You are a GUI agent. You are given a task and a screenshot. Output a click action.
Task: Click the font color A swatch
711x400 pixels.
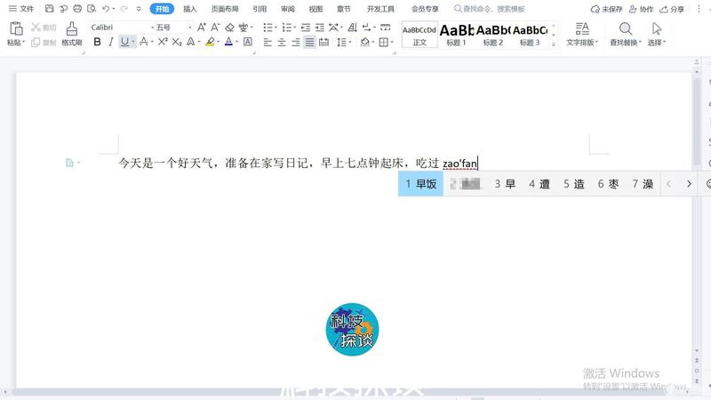pos(228,42)
